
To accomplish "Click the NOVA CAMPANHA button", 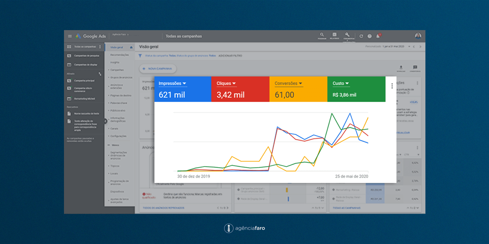I will pos(158,69).
